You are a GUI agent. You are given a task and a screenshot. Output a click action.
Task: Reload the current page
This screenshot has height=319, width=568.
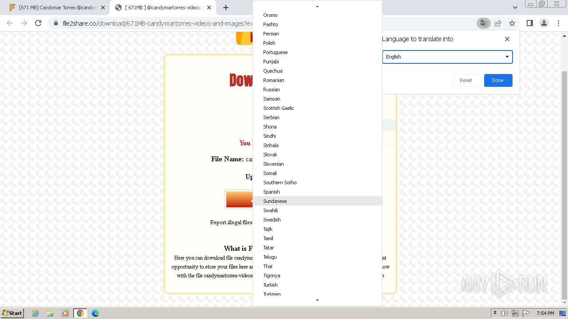coord(38,23)
